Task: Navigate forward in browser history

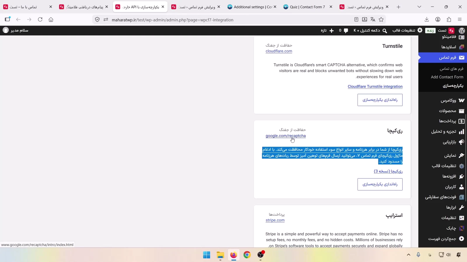Action: tap(29, 20)
